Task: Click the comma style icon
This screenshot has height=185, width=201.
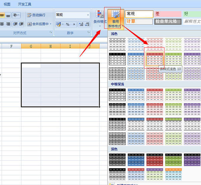Action: [74, 24]
